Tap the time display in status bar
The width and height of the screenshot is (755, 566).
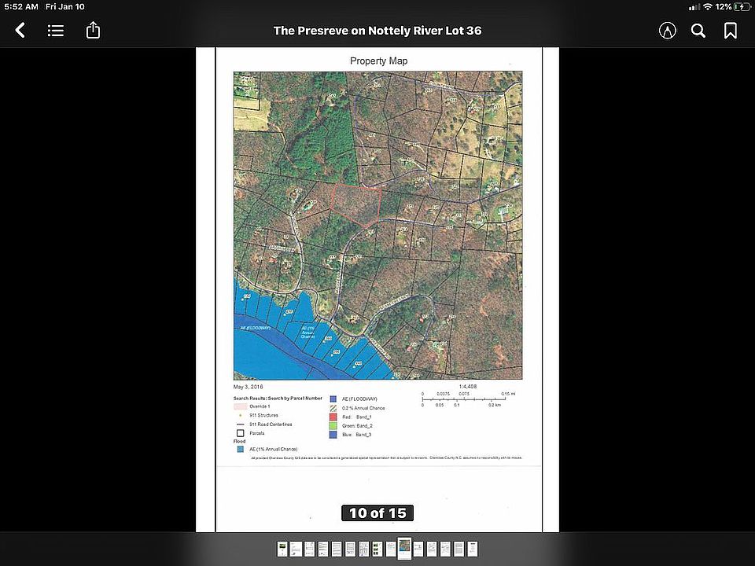21,7
